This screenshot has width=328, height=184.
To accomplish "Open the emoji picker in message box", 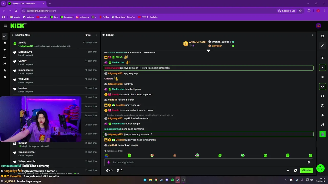I will tap(309, 162).
